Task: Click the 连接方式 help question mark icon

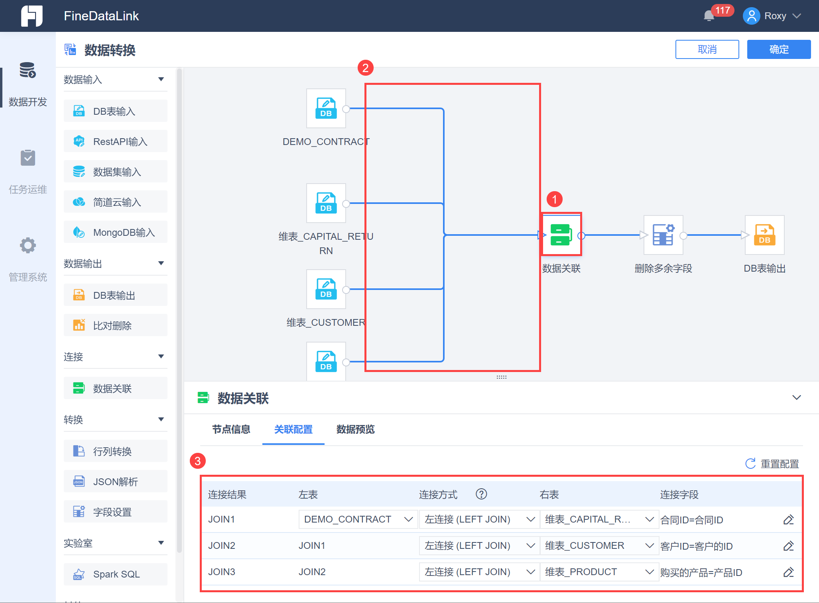Action: 481,494
